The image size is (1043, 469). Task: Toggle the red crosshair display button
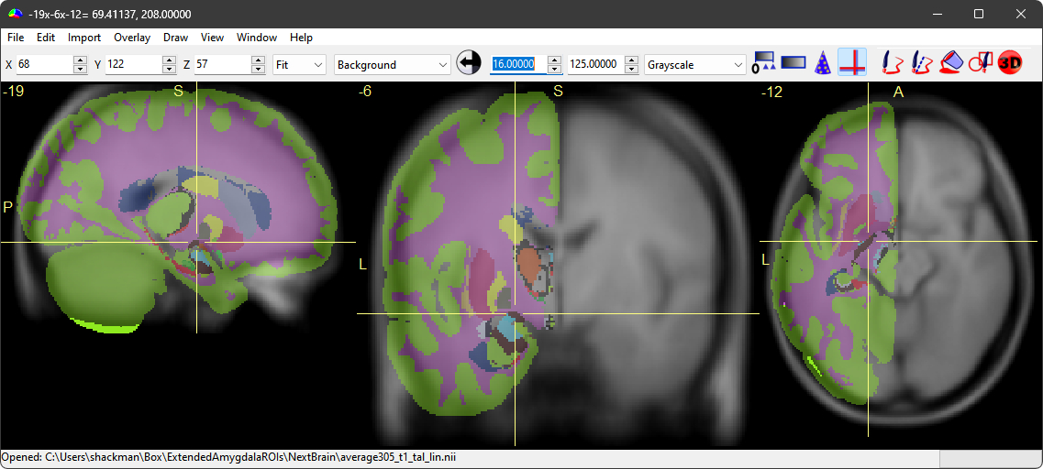[x=852, y=63]
